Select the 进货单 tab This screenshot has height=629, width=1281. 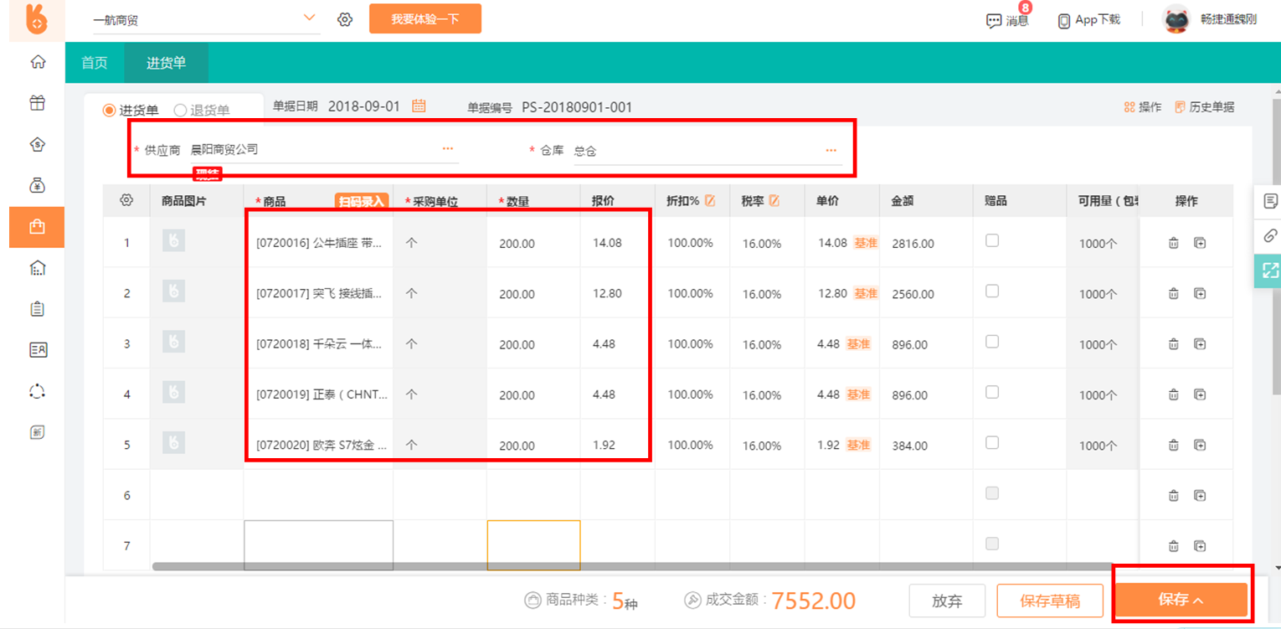166,63
